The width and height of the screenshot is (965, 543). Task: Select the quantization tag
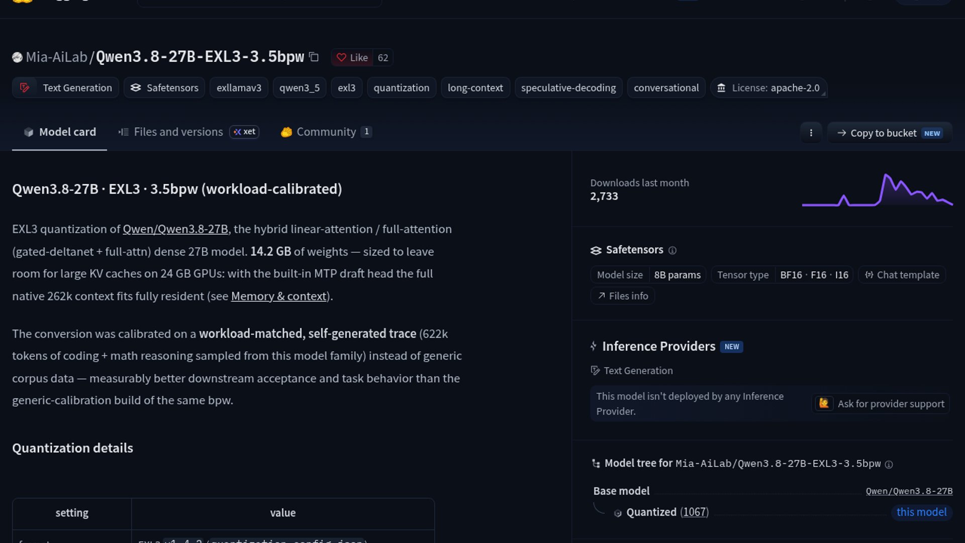402,87
